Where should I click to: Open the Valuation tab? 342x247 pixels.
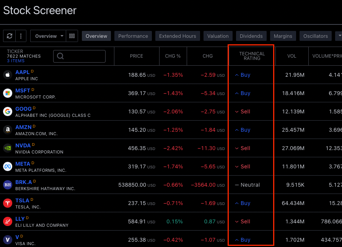pyautogui.click(x=218, y=36)
